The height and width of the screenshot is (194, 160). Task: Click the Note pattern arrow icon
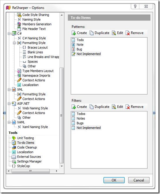(x=73, y=45)
